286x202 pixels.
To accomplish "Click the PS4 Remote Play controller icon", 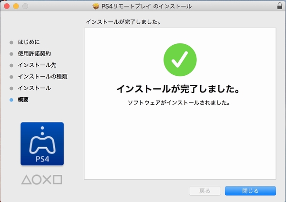I will [x=42, y=144].
